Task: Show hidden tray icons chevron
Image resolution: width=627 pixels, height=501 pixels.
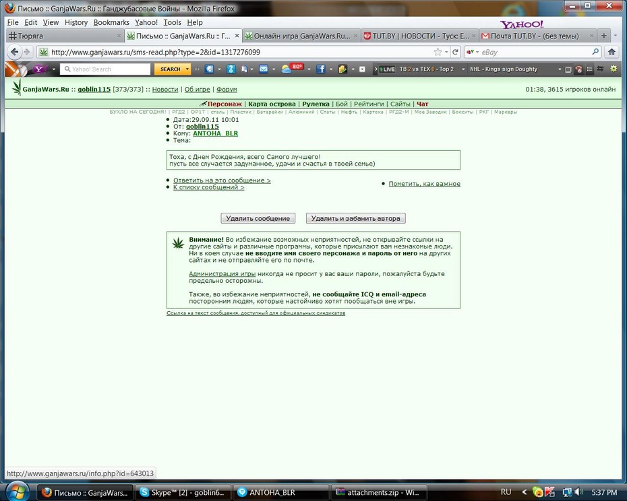Action: point(525,492)
